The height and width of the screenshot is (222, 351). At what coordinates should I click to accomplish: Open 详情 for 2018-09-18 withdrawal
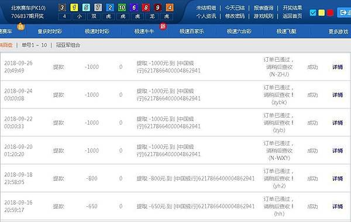[338, 178]
